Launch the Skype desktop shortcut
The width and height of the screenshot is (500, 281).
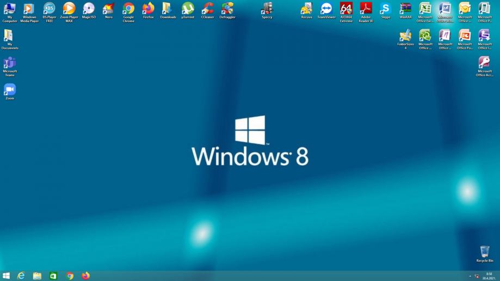click(x=386, y=10)
